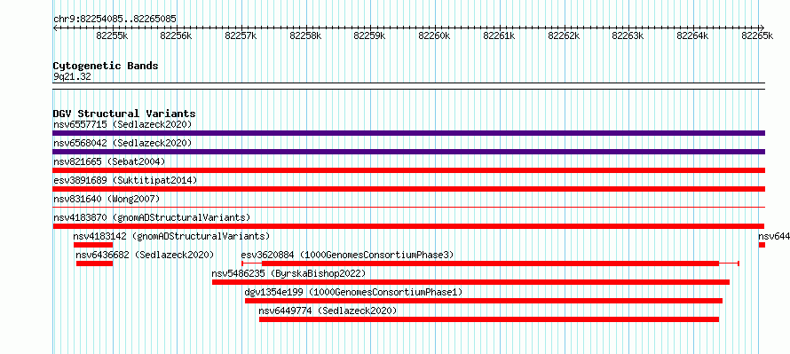Viewport: 790px width, 354px height.
Task: Click the nsv4183142 (gnomADStructuralVariants) label
Action: tap(171, 236)
